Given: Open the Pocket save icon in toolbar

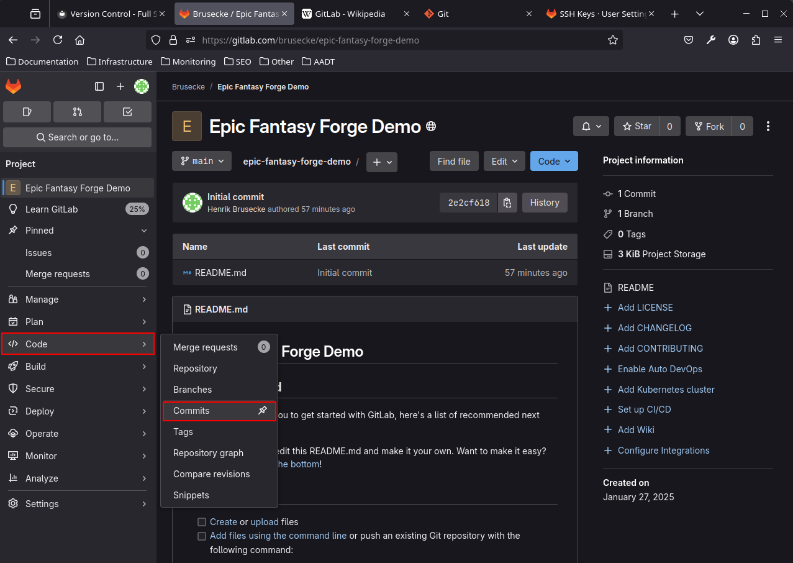Looking at the screenshot, I should [x=689, y=40].
